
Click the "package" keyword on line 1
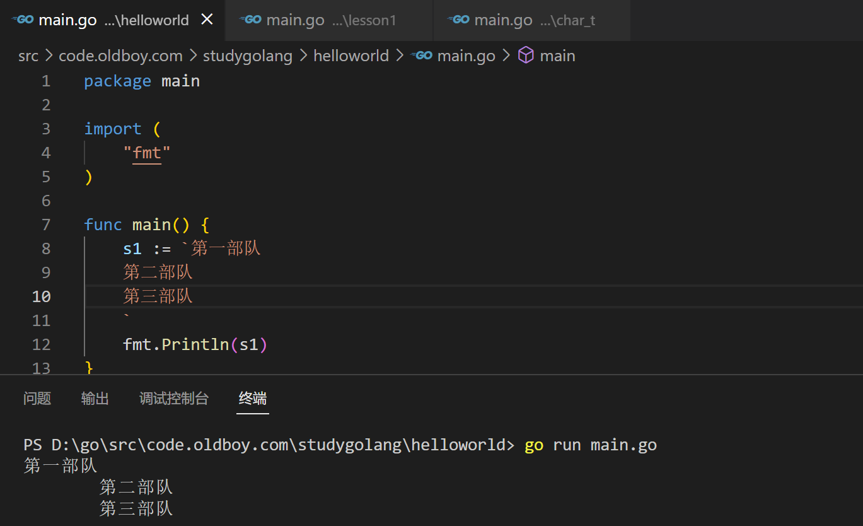[118, 81]
